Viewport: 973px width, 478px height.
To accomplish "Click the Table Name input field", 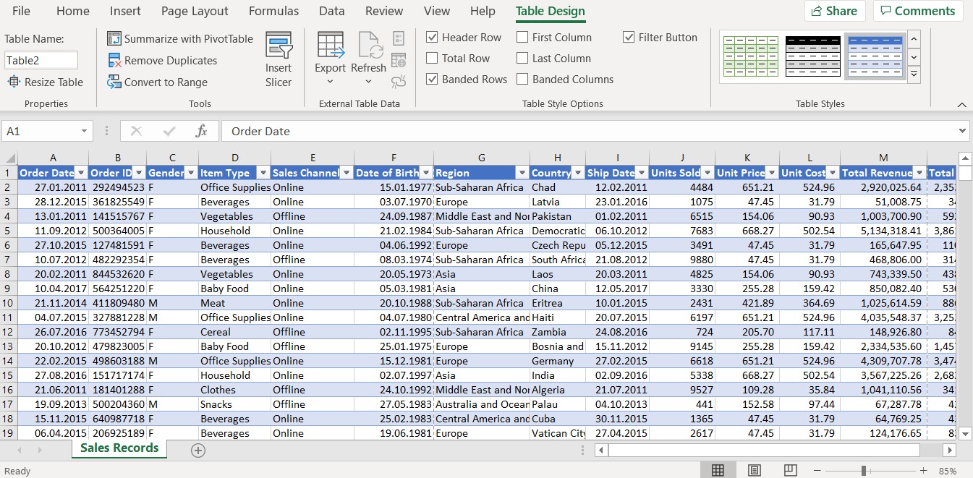I will click(x=41, y=61).
